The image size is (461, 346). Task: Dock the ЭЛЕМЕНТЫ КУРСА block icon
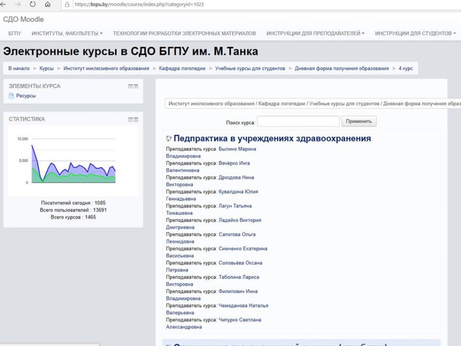[136, 86]
